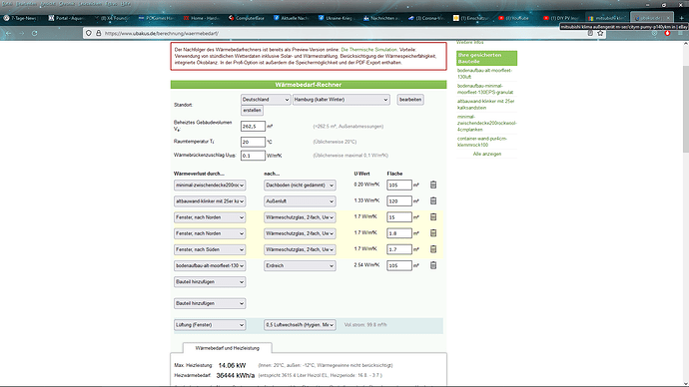Open reader view icon in address bar
Screen dimensions: 689x387
pyautogui.click(x=590, y=33)
